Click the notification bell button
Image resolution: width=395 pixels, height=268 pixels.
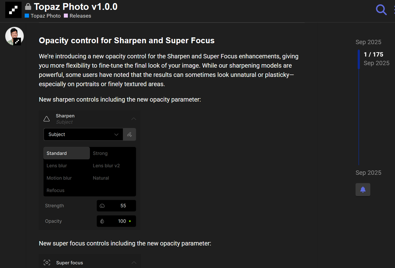click(x=363, y=190)
